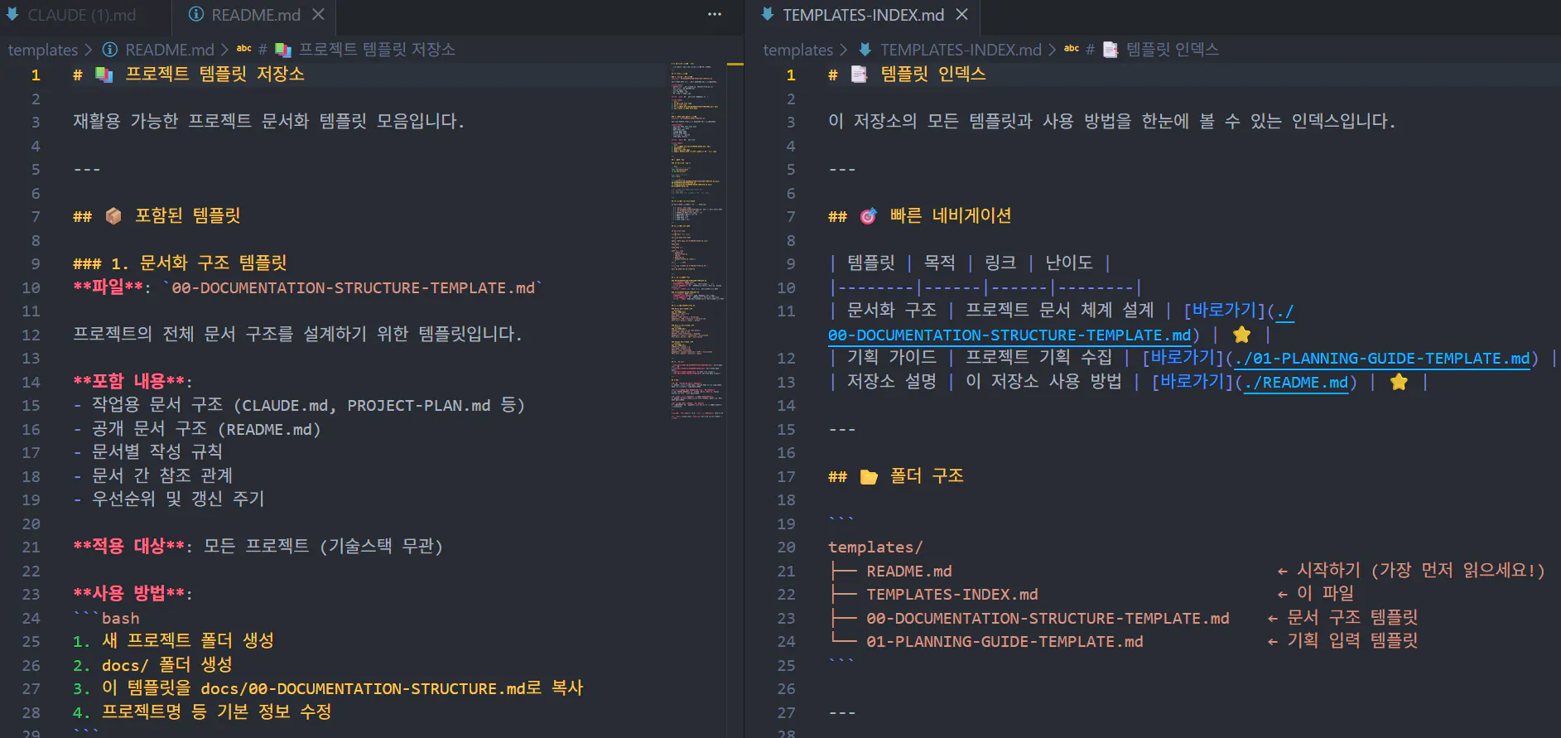The image size is (1561, 738).
Task: Follow the ./01-PLANNING-GUIDE-TEMPLATE.md link
Action: pyautogui.click(x=1381, y=359)
